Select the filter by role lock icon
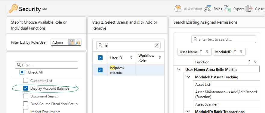The height and width of the screenshot is (113, 265). coord(71,42)
